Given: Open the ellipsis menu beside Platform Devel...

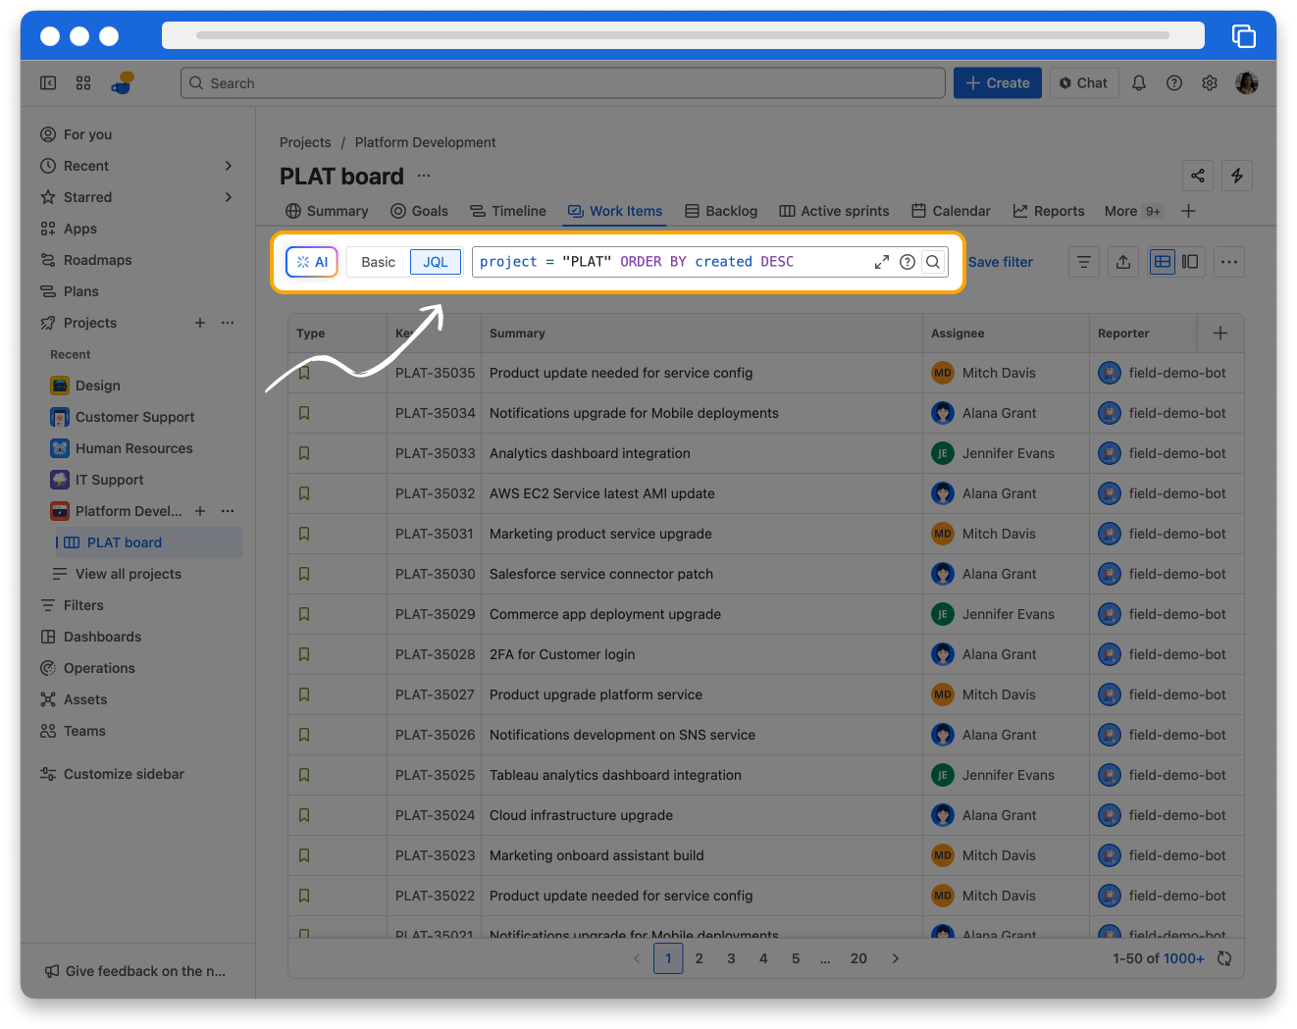Looking at the screenshot, I should (x=228, y=511).
